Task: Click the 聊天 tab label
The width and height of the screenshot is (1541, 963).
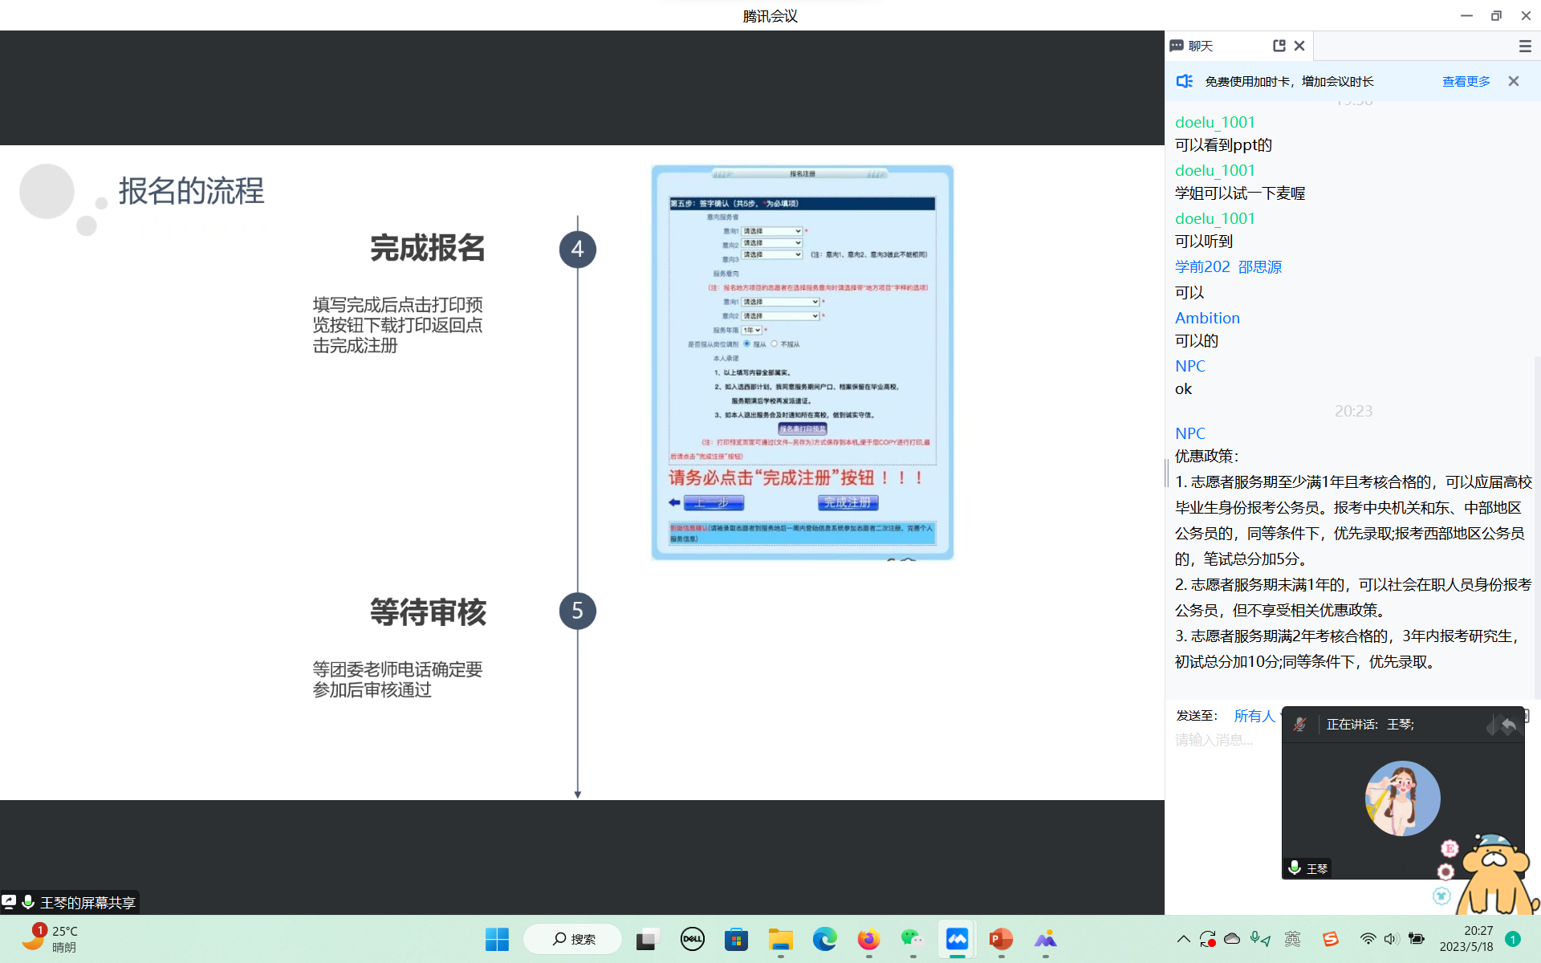Action: (x=1200, y=47)
